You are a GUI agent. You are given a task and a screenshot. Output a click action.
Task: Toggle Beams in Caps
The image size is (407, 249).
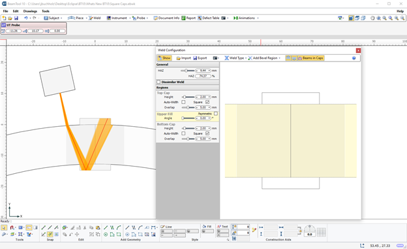[x=310, y=58]
